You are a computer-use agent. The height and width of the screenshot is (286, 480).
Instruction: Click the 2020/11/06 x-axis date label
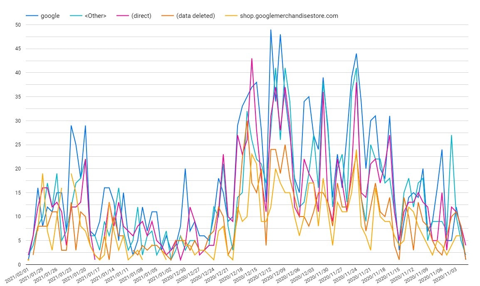(431, 275)
